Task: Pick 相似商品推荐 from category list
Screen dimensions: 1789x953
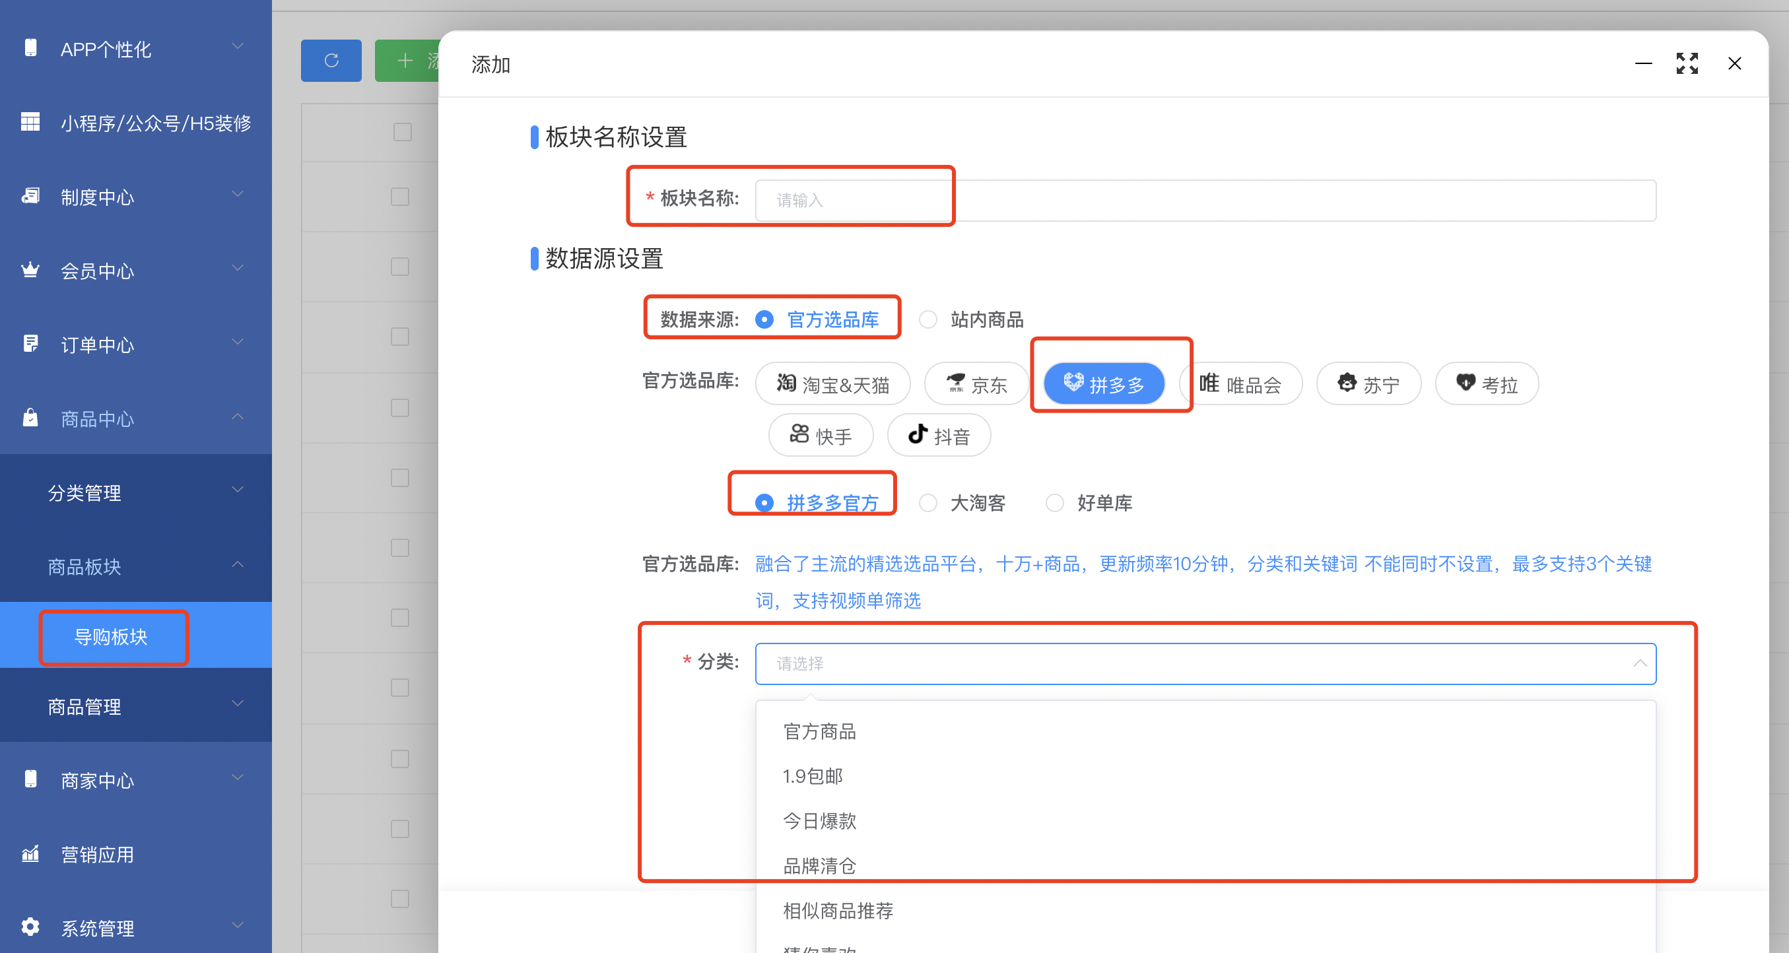Action: click(1205, 911)
